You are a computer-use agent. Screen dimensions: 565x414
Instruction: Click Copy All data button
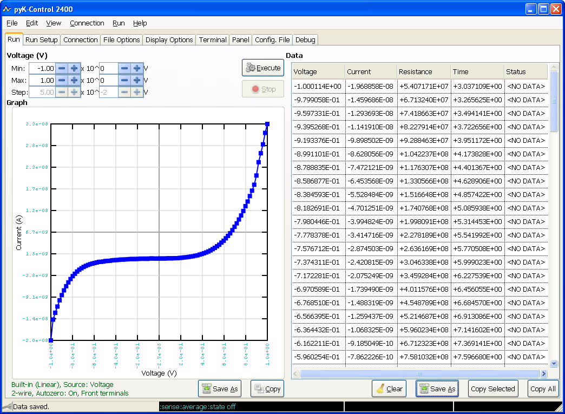[543, 389]
